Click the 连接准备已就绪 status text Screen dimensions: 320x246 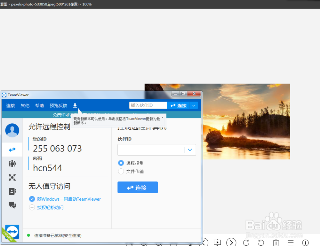(x=58, y=235)
